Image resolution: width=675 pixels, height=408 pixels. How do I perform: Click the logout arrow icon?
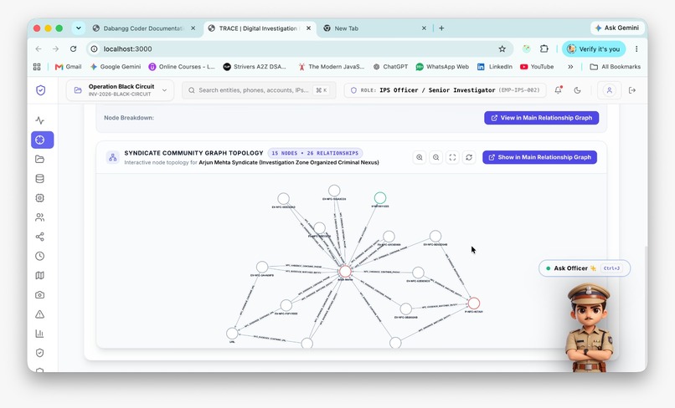pos(632,90)
